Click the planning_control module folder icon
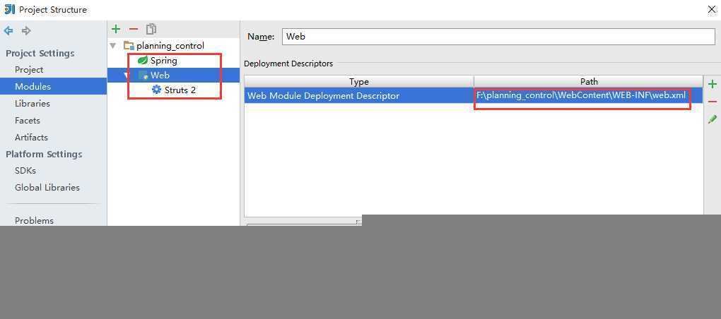 [x=128, y=45]
